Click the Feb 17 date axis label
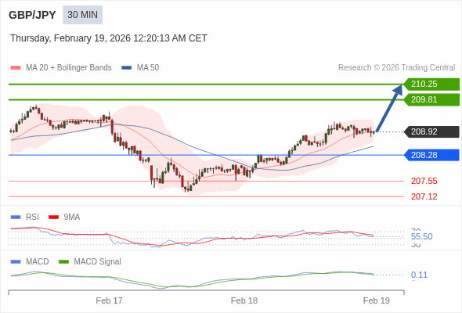 [x=109, y=300]
